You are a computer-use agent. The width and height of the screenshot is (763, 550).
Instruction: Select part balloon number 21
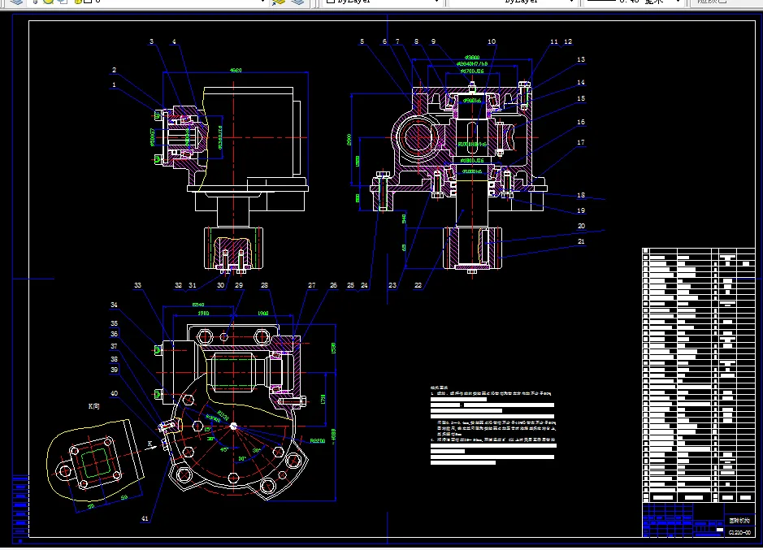(581, 241)
